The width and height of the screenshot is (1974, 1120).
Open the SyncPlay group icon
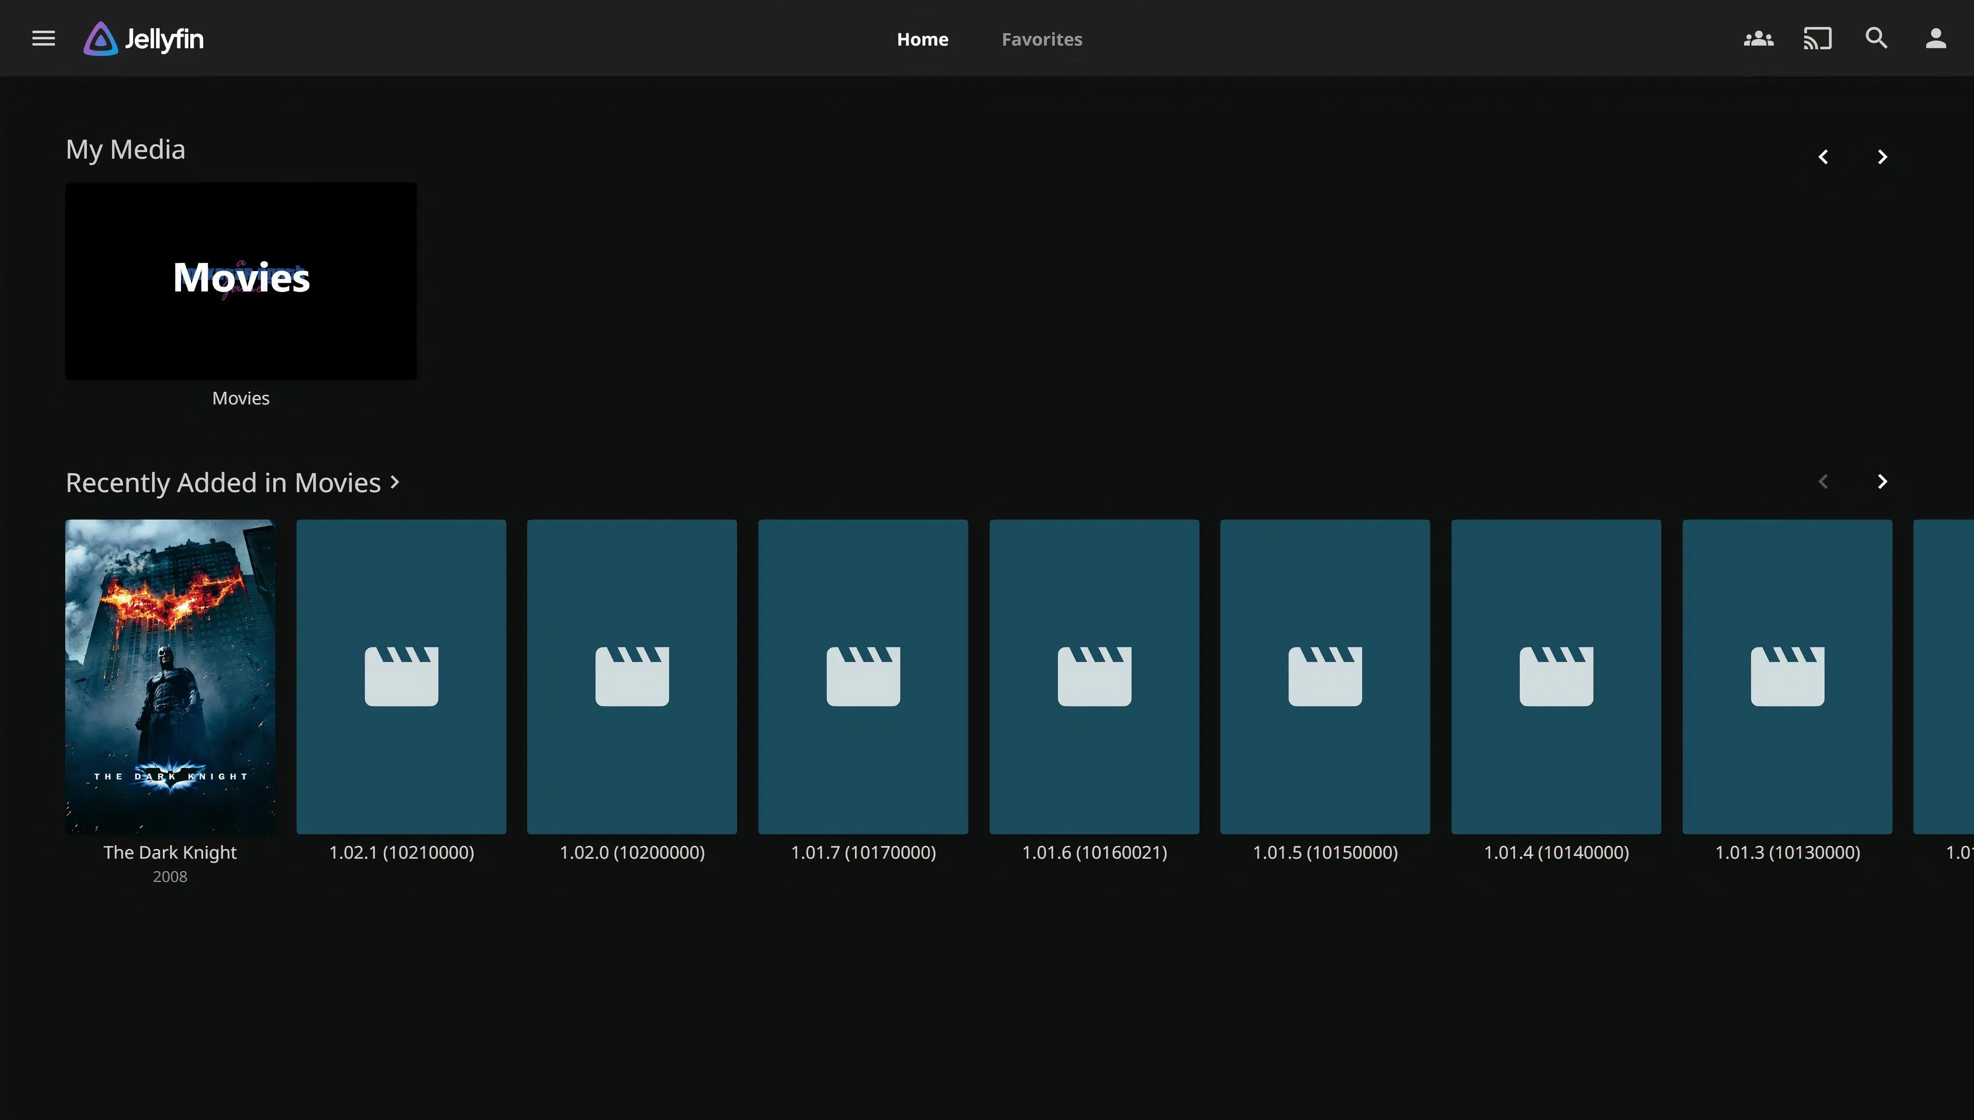pos(1758,38)
